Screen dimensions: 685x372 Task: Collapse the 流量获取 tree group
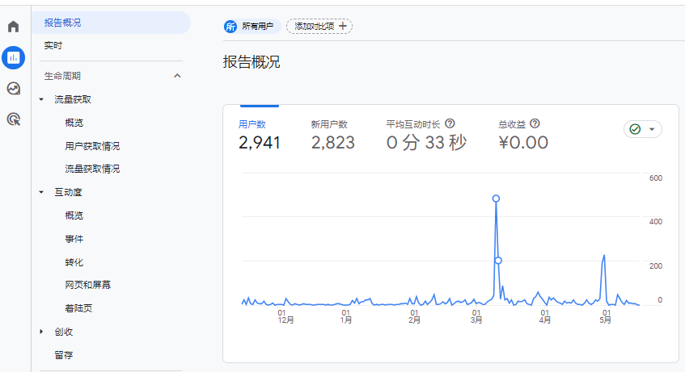[x=42, y=99]
